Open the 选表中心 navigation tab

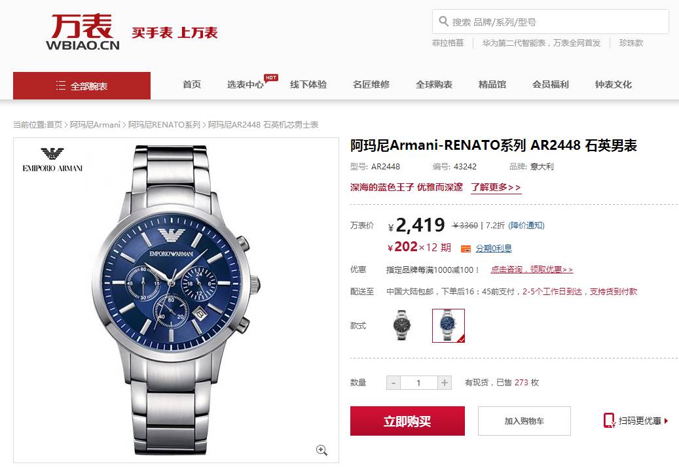click(245, 84)
